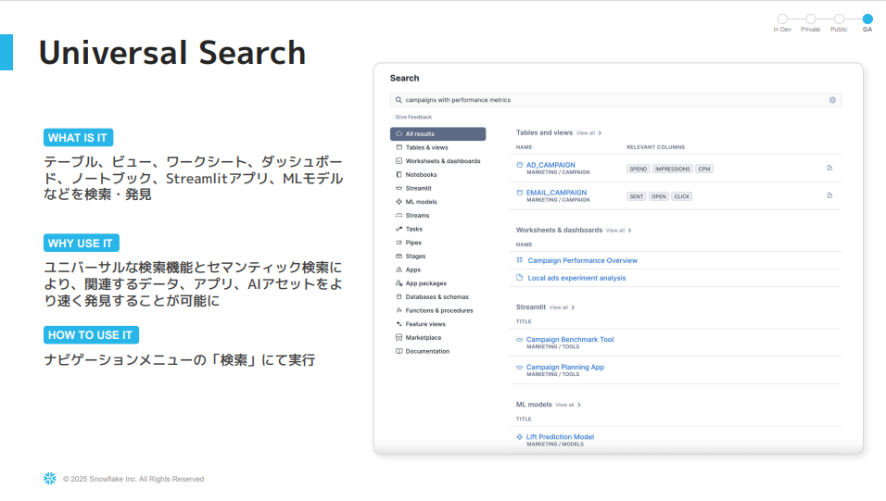Screen dimensions: 886x501
Task: Click the WHY USE IT label
Action: tap(81, 243)
